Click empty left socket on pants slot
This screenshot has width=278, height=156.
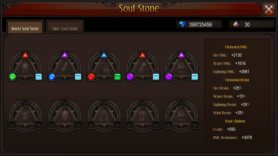[x=91, y=125]
